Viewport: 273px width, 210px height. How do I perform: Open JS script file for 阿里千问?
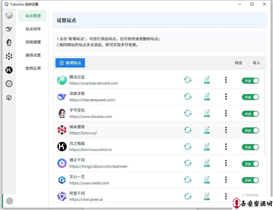click(207, 196)
